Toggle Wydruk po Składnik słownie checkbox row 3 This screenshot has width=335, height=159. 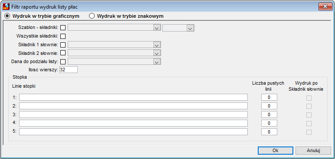click(309, 115)
